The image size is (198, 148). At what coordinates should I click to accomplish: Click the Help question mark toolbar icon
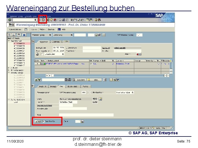click(96, 20)
